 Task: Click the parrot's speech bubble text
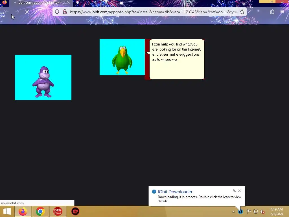click(x=176, y=52)
